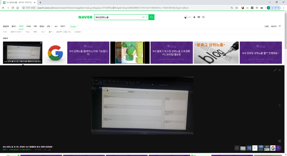Select the cartoon characters thumbnail

[x=130, y=52]
